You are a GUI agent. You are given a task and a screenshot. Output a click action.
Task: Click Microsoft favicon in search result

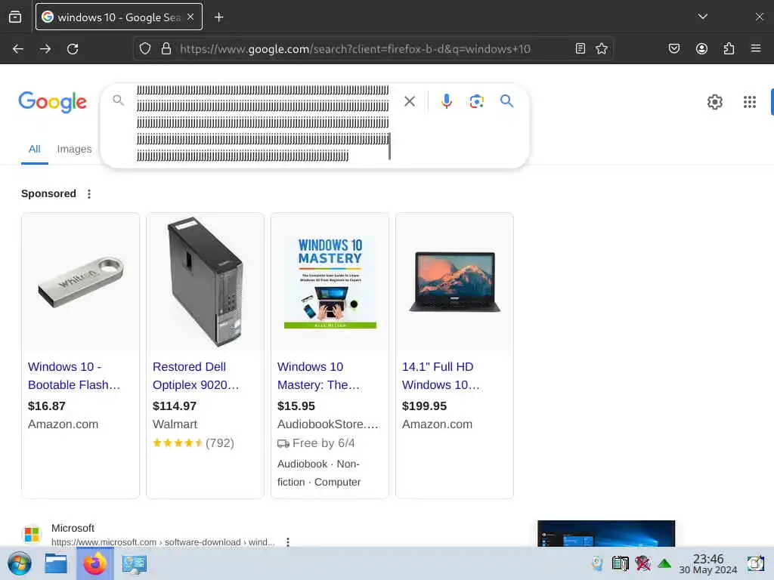point(32,534)
